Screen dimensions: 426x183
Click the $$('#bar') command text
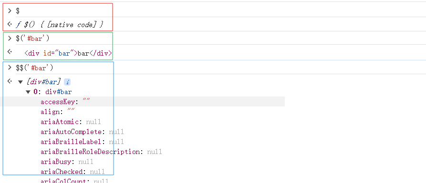(x=34, y=67)
